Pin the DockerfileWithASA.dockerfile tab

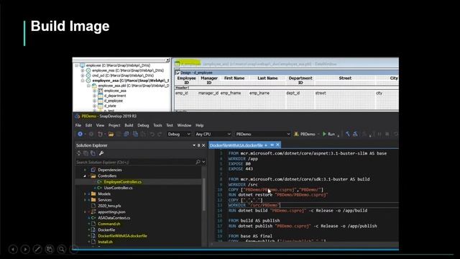[272, 145]
